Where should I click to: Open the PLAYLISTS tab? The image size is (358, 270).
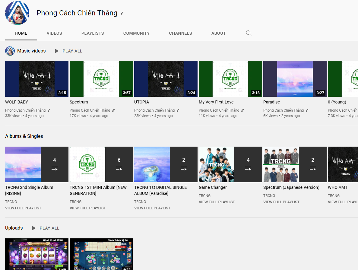tap(93, 33)
